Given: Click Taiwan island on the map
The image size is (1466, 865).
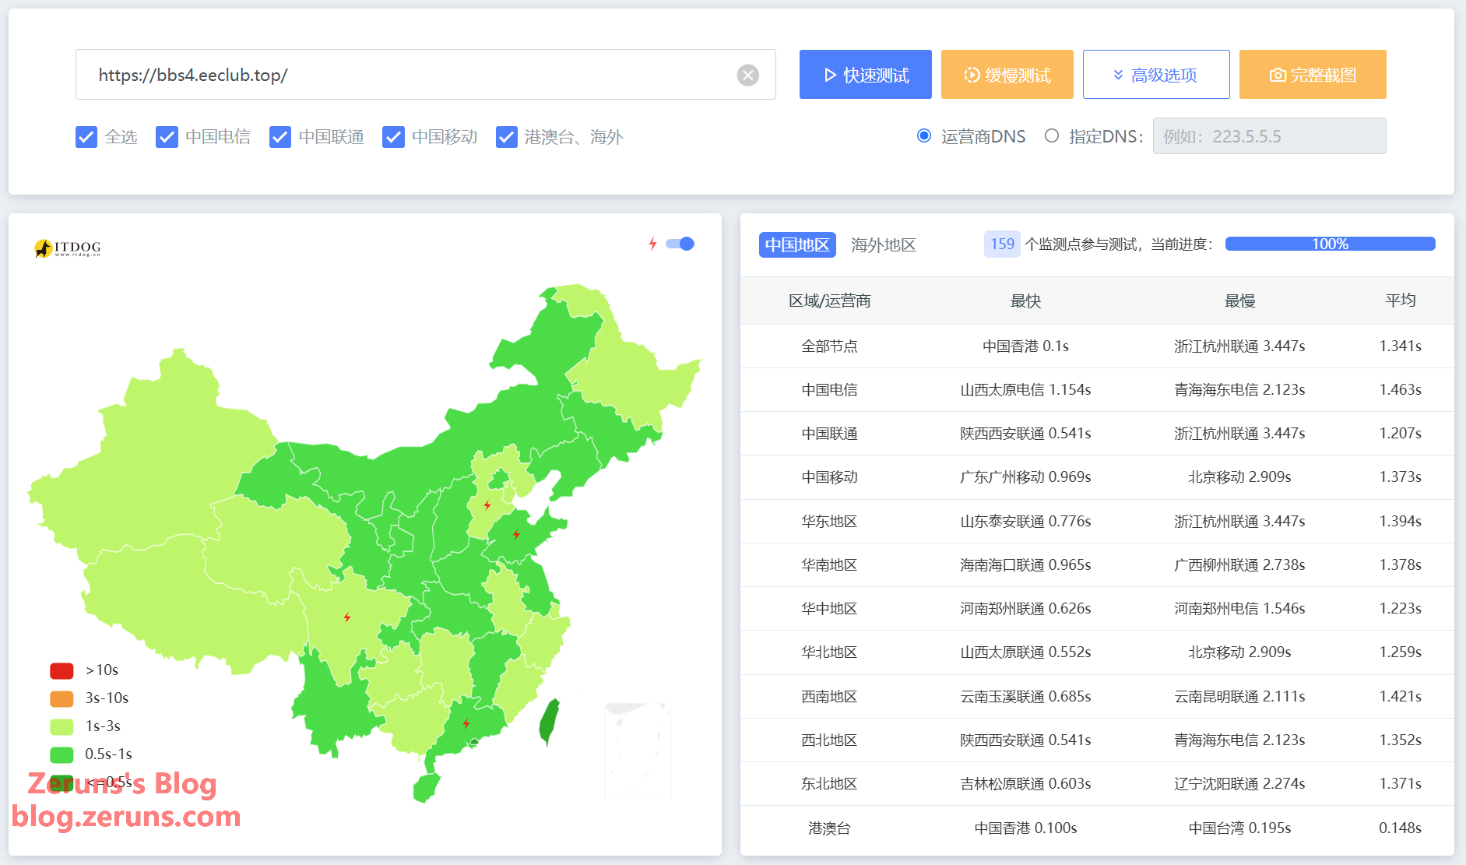Looking at the screenshot, I should [550, 721].
